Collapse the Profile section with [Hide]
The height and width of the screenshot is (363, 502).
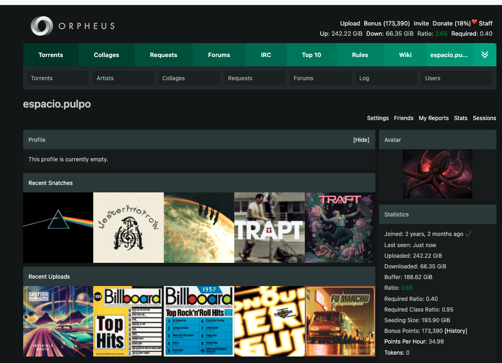[x=361, y=140]
